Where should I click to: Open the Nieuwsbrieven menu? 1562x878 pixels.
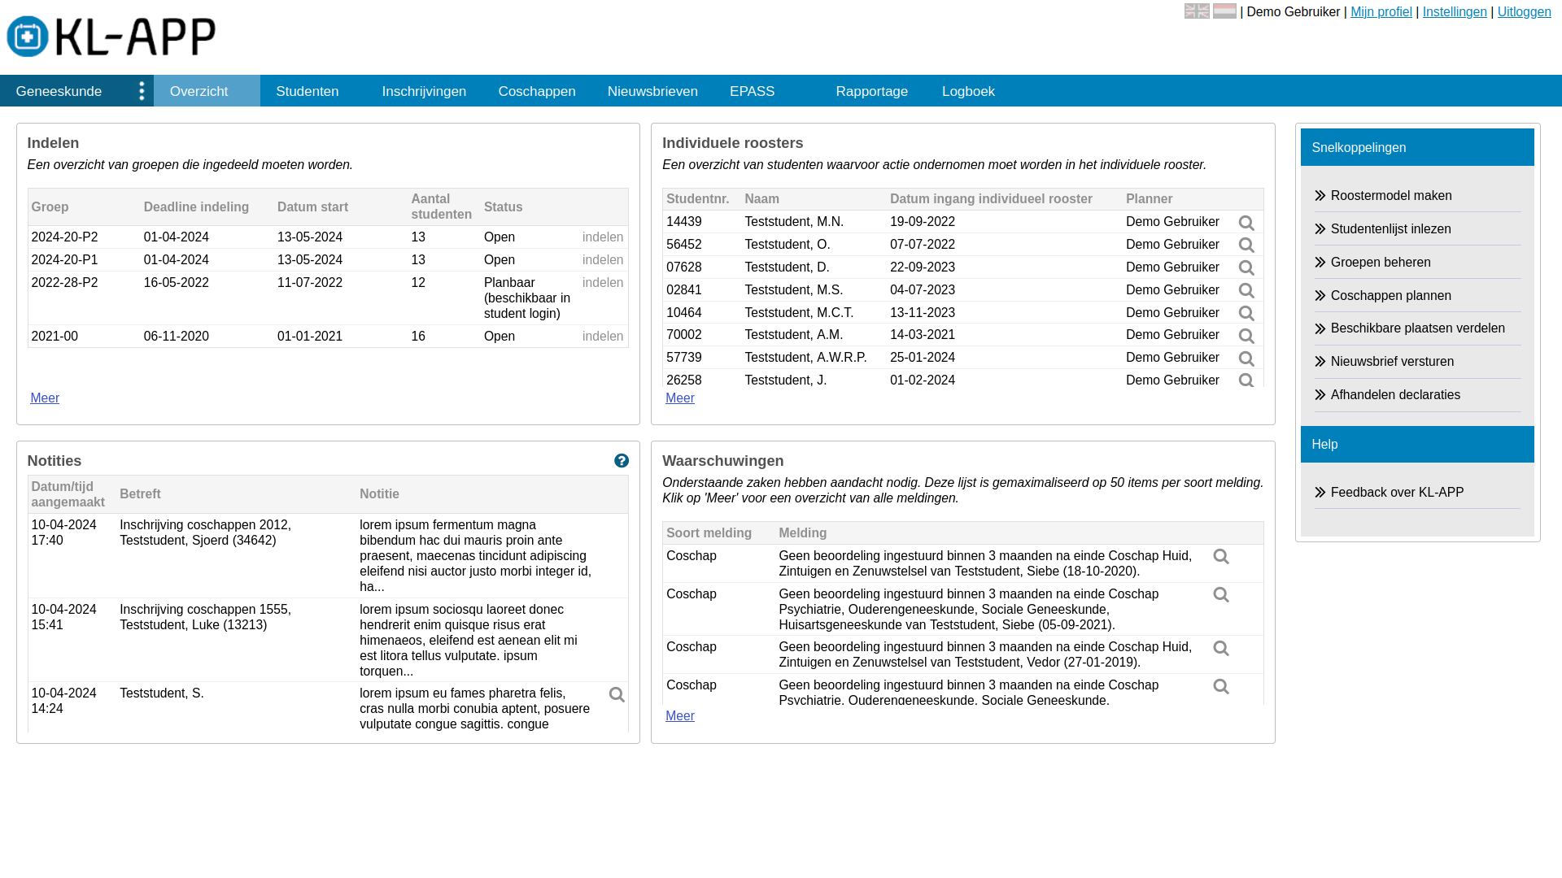(652, 91)
